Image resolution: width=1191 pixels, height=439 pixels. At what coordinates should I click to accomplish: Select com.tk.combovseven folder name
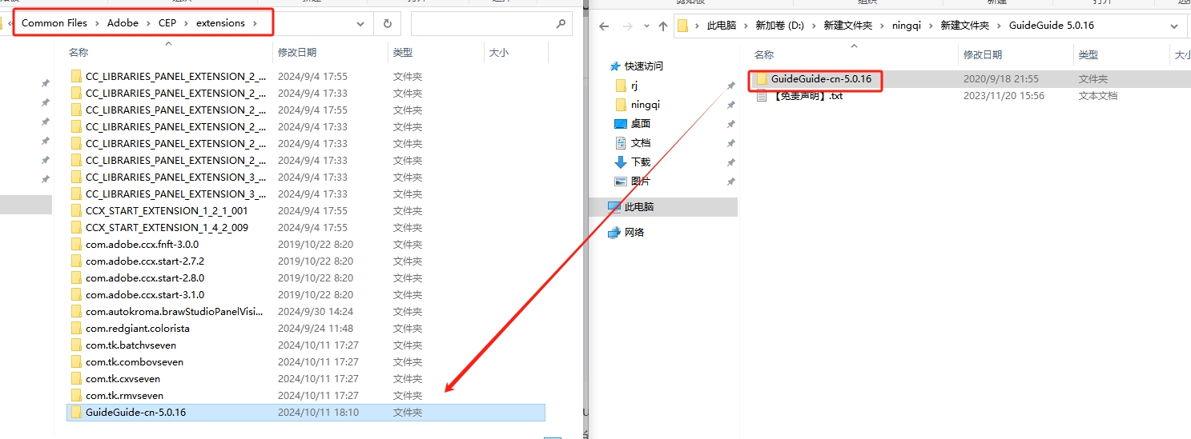point(135,362)
